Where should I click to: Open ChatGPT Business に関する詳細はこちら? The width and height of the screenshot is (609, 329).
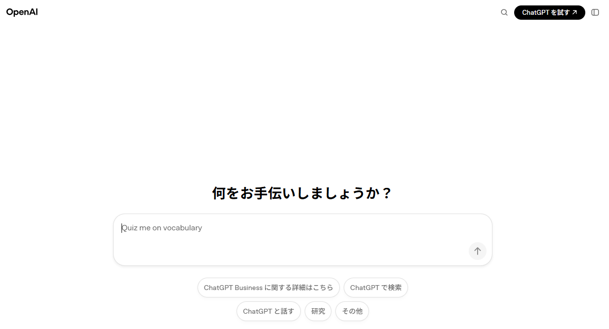(269, 288)
